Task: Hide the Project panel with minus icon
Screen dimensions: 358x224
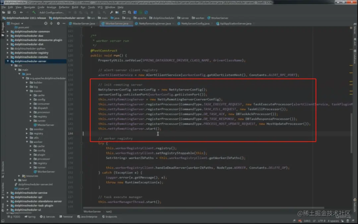Action: (x=64, y=23)
